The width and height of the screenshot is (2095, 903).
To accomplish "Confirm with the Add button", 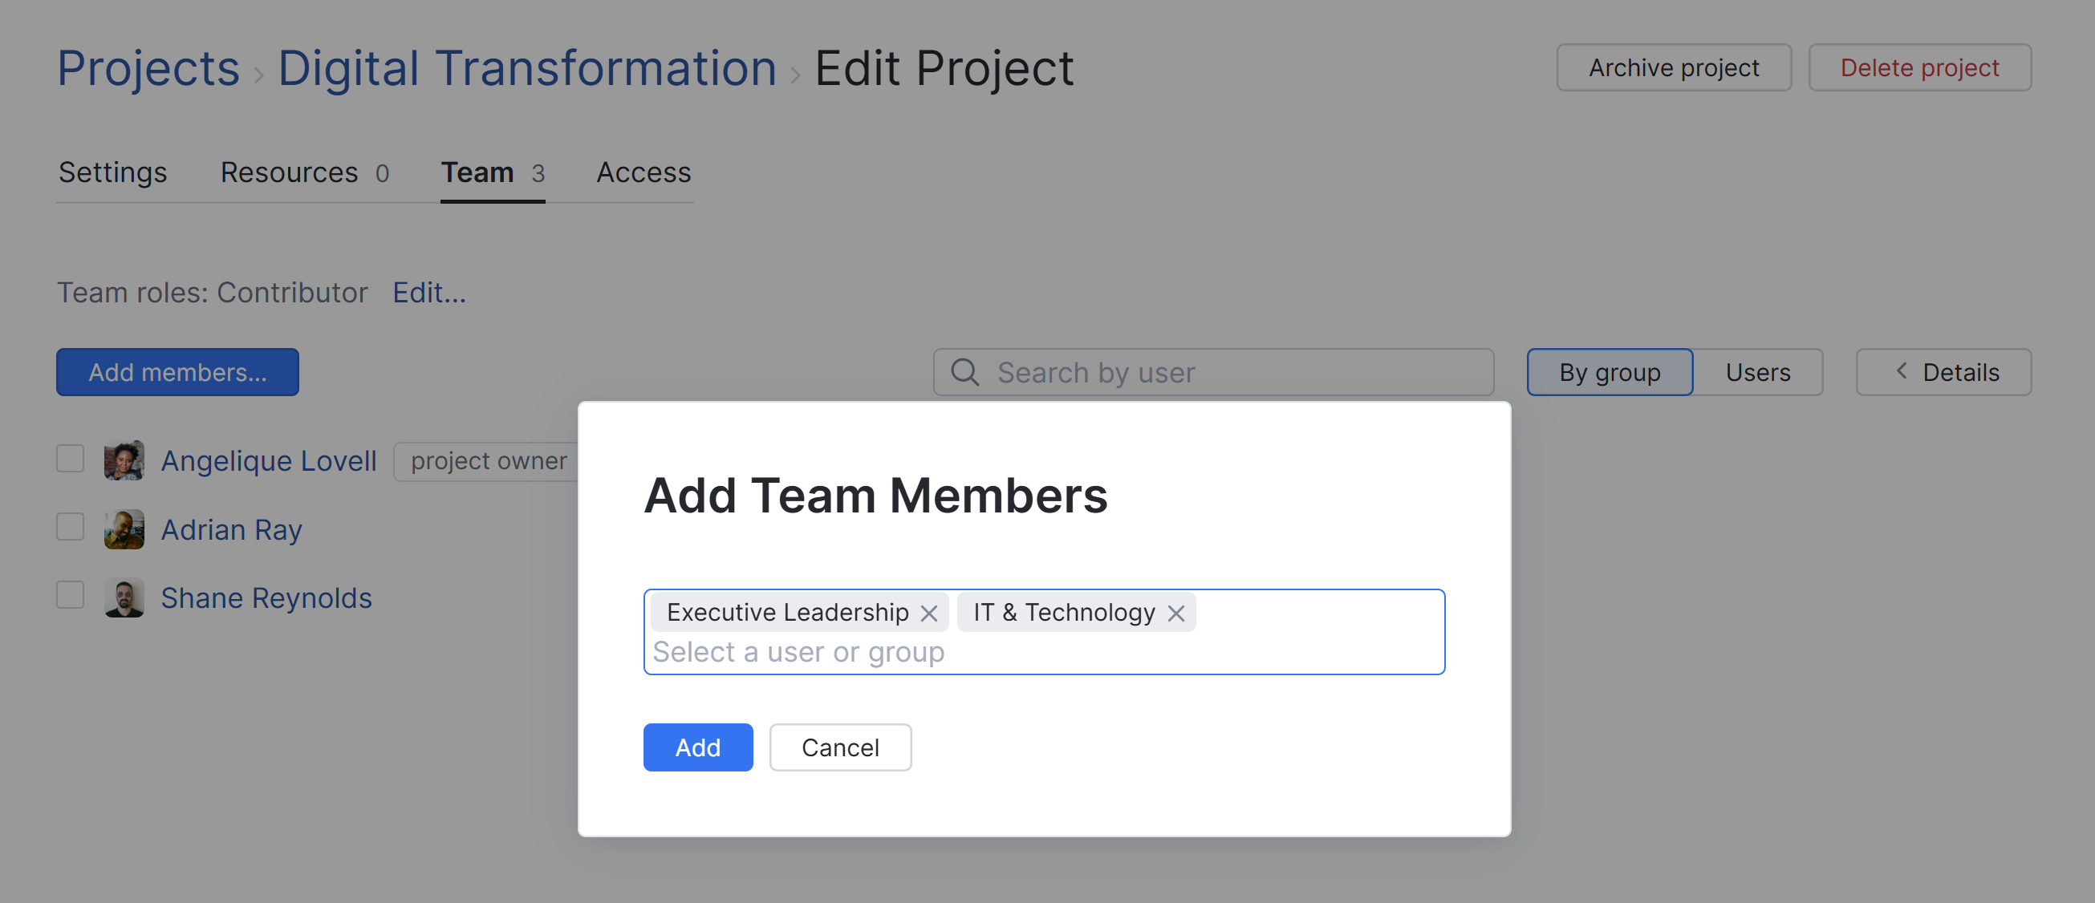I will click(697, 747).
